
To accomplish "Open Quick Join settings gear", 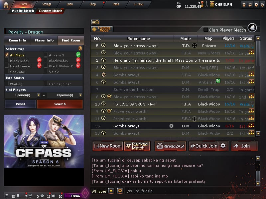I will [223, 146].
